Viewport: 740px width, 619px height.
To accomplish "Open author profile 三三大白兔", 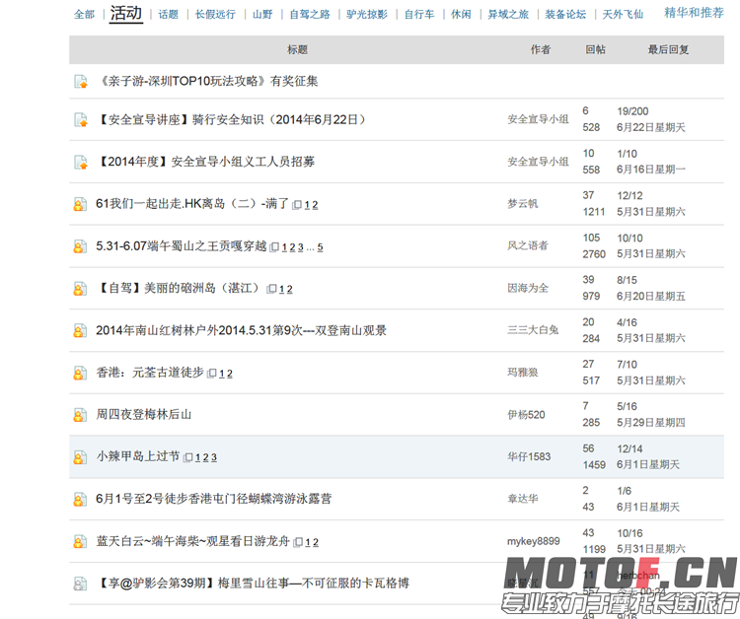I will (x=533, y=330).
